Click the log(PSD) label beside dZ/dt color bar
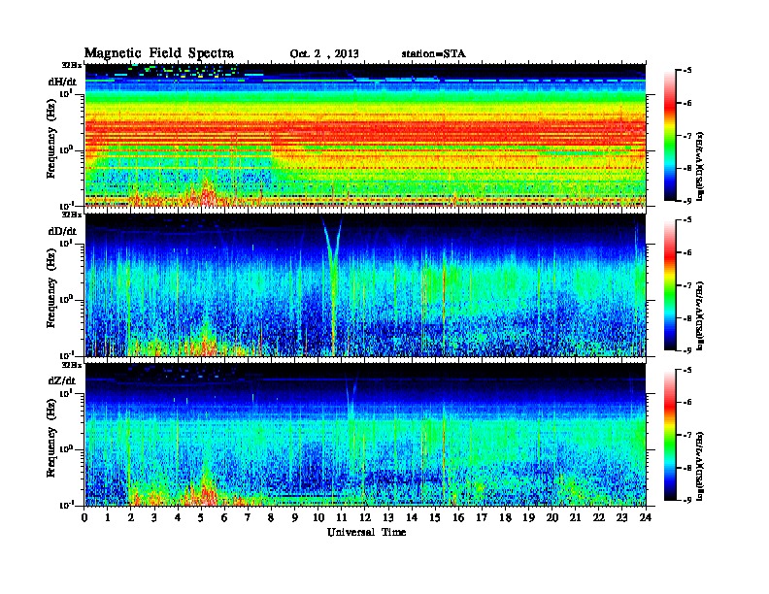Image resolution: width=769 pixels, height=594 pixels. tap(701, 466)
